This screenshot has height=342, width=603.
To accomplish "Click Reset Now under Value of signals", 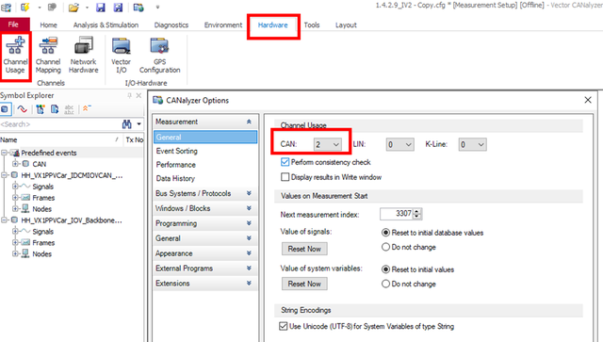I will click(x=304, y=249).
